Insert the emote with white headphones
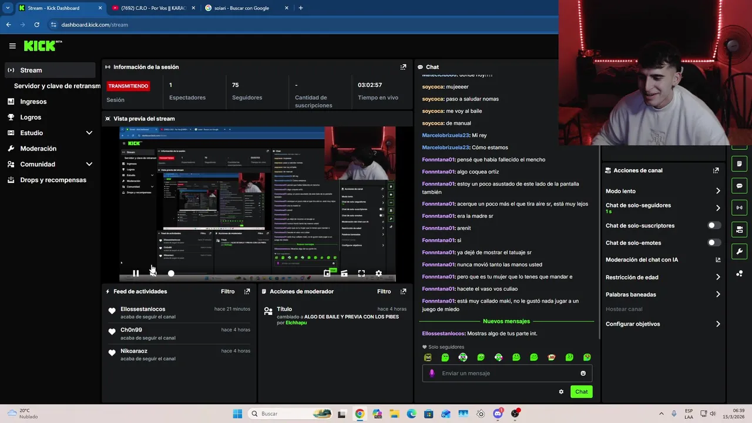The image size is (752, 423). tap(463, 357)
